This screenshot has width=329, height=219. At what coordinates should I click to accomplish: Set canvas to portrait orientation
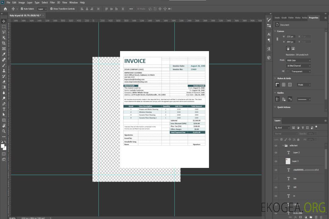click(x=288, y=49)
